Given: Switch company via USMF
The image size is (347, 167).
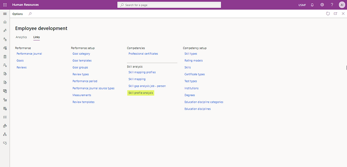Looking at the screenshot, I should (x=302, y=5).
